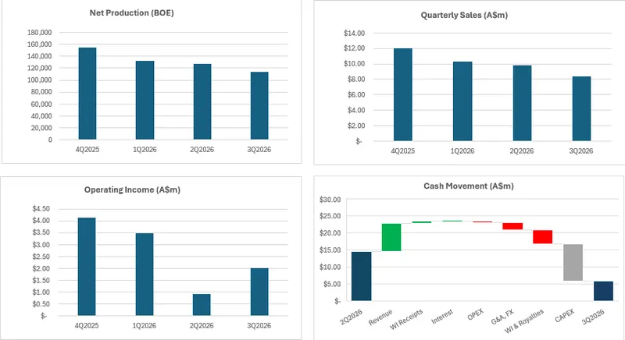
Task: Click the OPEX category label
Action: click(475, 314)
